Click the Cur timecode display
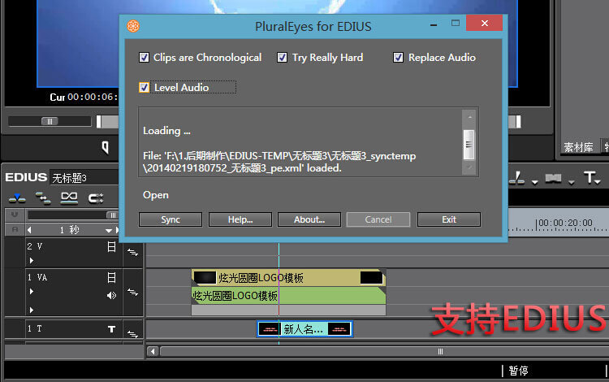Image resolution: width=609 pixels, height=382 pixels. (x=84, y=97)
